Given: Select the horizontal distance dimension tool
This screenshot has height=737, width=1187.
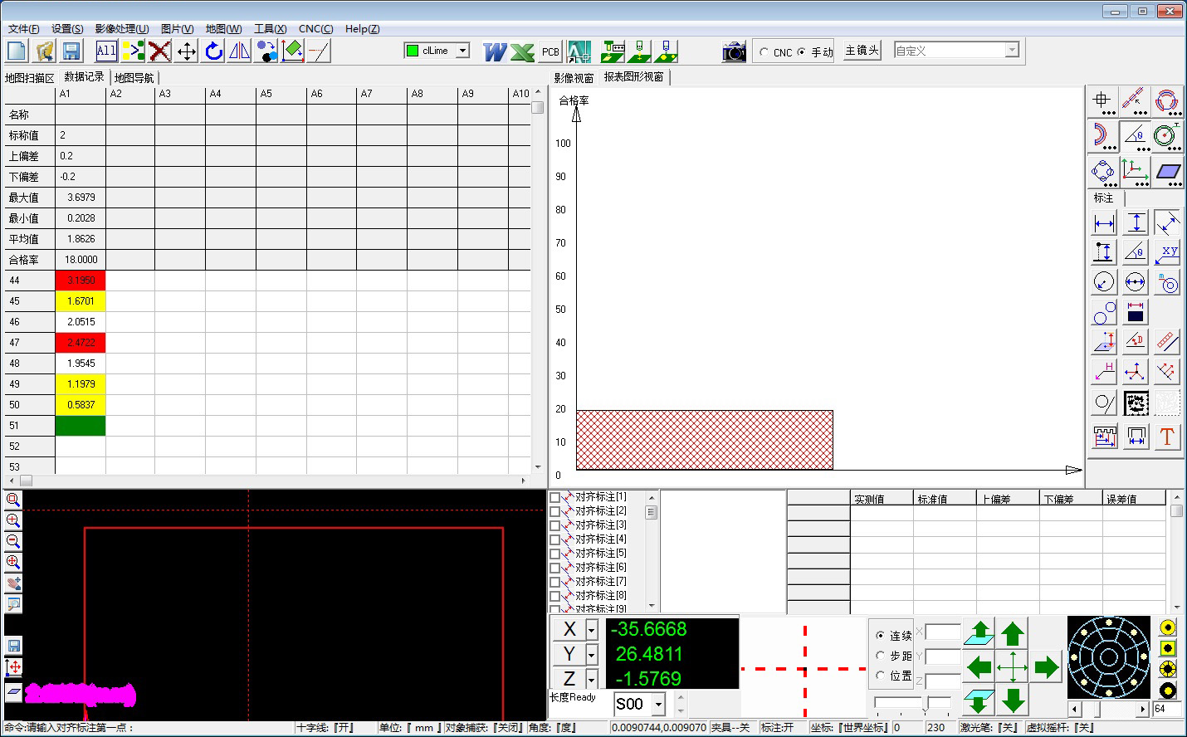Looking at the screenshot, I should [1104, 223].
